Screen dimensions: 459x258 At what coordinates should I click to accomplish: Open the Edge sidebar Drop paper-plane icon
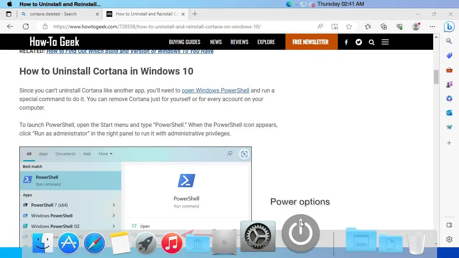[449, 127]
